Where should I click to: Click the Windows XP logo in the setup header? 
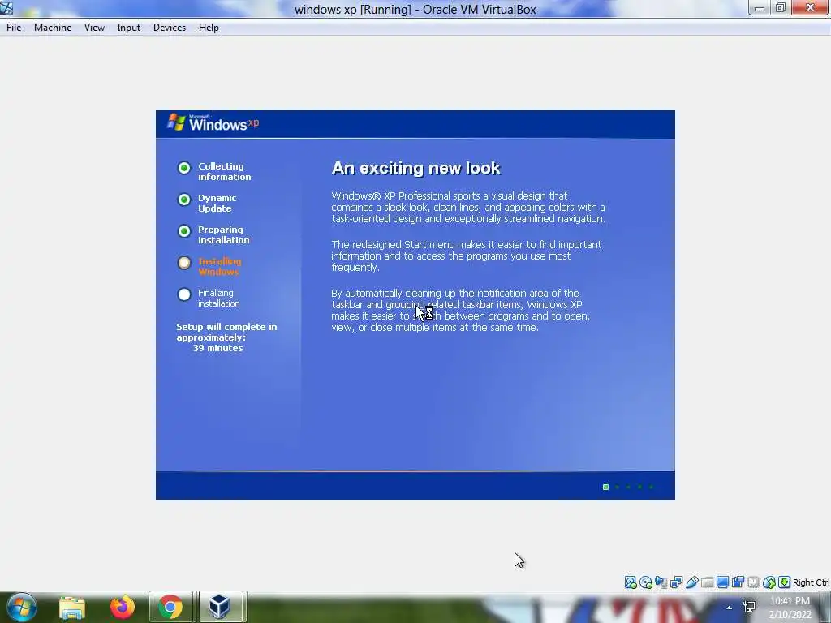(x=213, y=123)
